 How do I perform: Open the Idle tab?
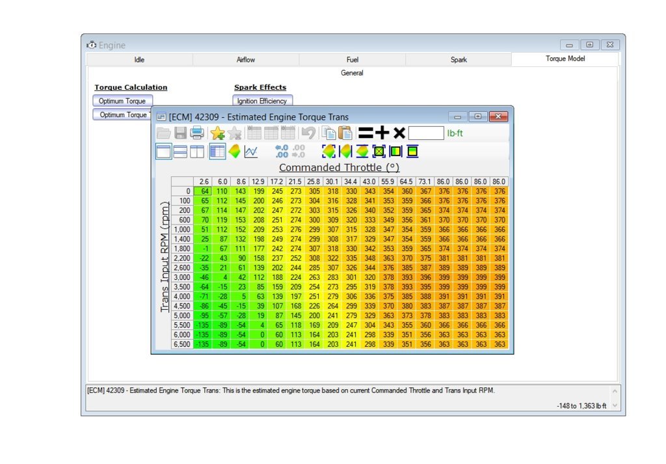tap(139, 60)
